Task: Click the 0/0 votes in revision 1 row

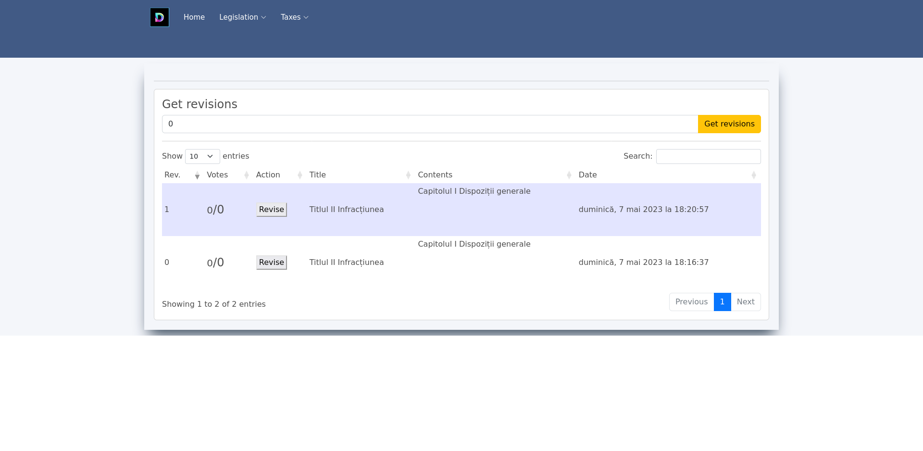Action: tap(215, 210)
